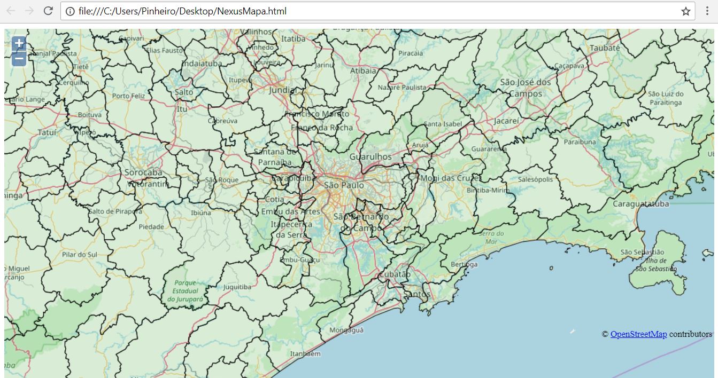This screenshot has height=378, width=718.
Task: Click the Jundiaí city label
Action: [x=283, y=90]
